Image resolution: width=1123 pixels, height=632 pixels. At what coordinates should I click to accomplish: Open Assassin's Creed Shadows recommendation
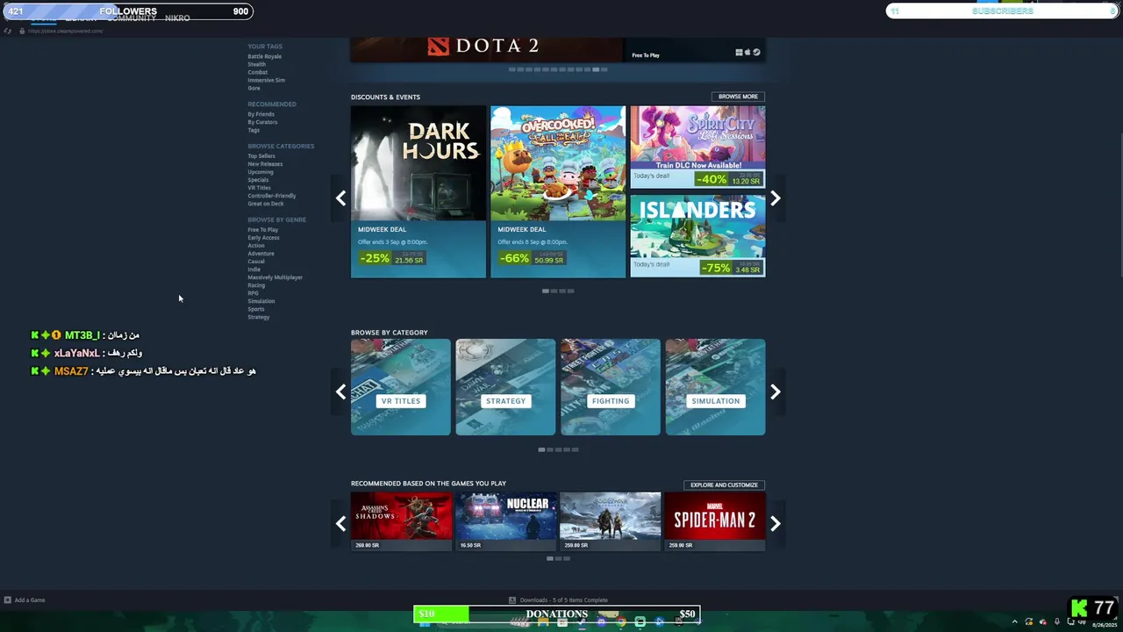[x=401, y=521]
